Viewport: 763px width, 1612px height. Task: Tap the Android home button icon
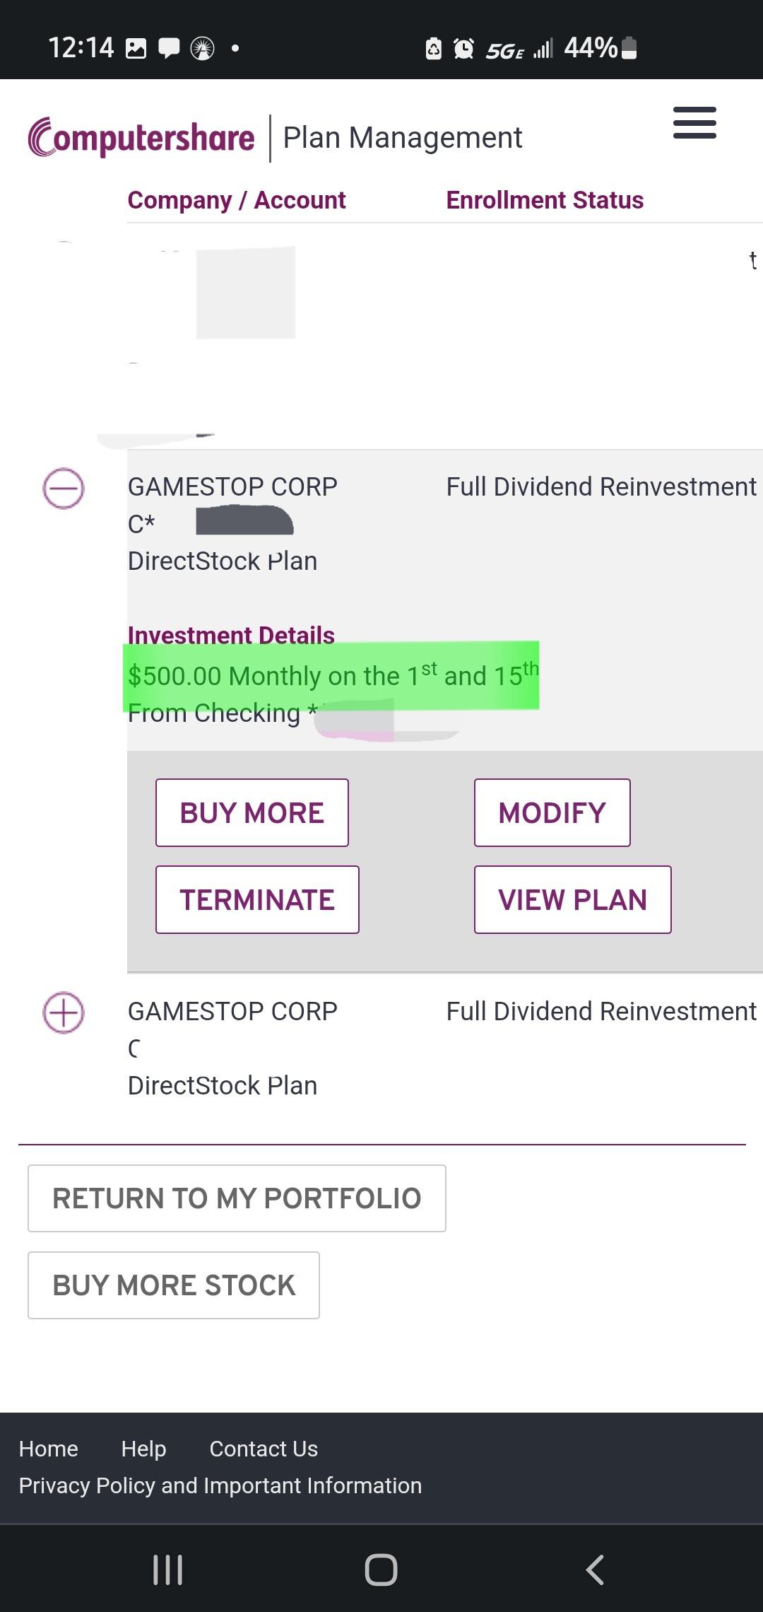[x=381, y=1570]
